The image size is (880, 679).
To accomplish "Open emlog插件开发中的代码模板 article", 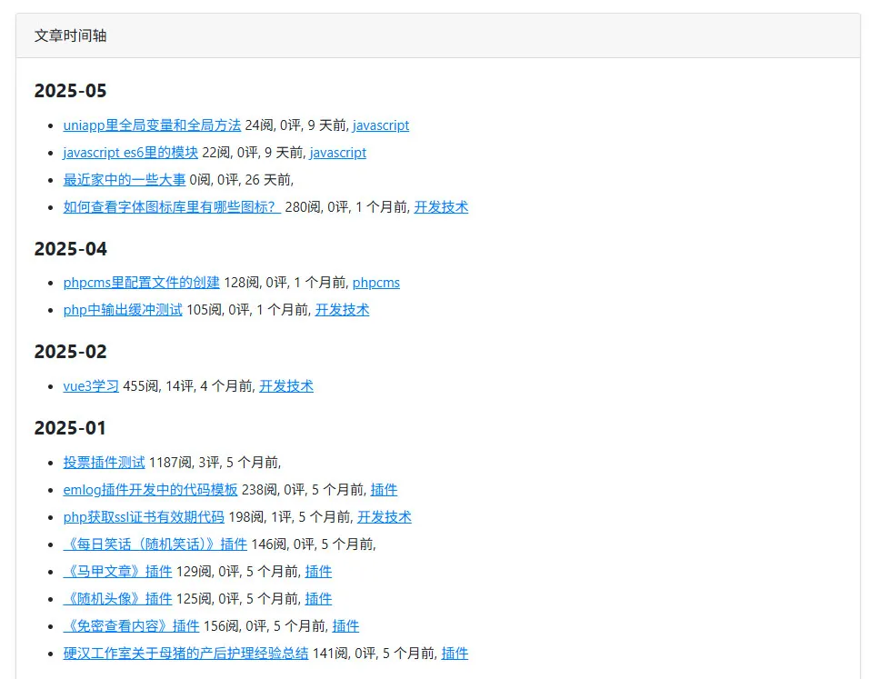I will (x=150, y=490).
